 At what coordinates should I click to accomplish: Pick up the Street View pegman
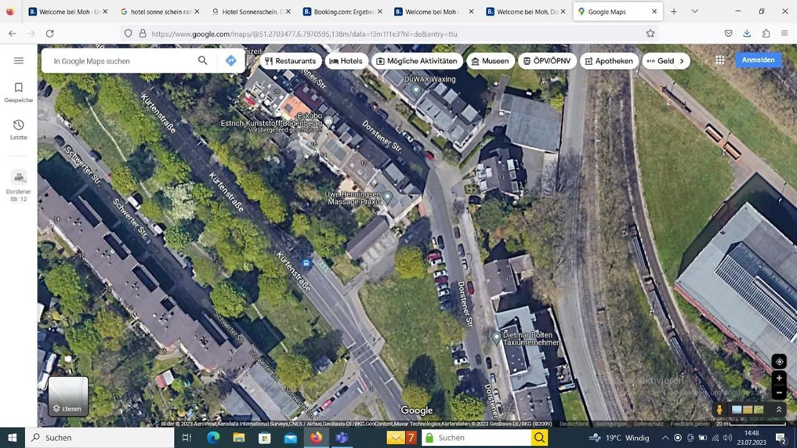720,409
